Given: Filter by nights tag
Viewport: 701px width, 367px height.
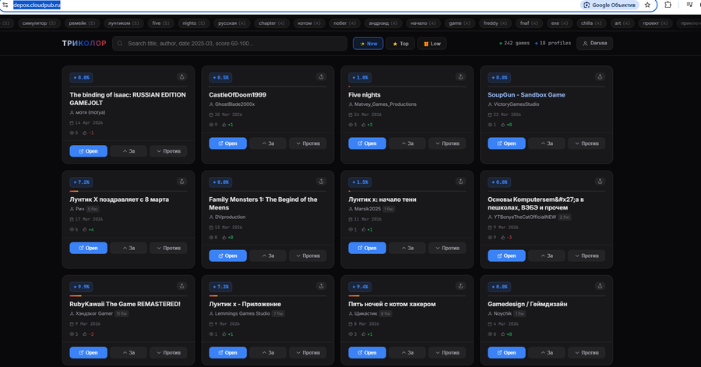Looking at the screenshot, I should point(194,23).
